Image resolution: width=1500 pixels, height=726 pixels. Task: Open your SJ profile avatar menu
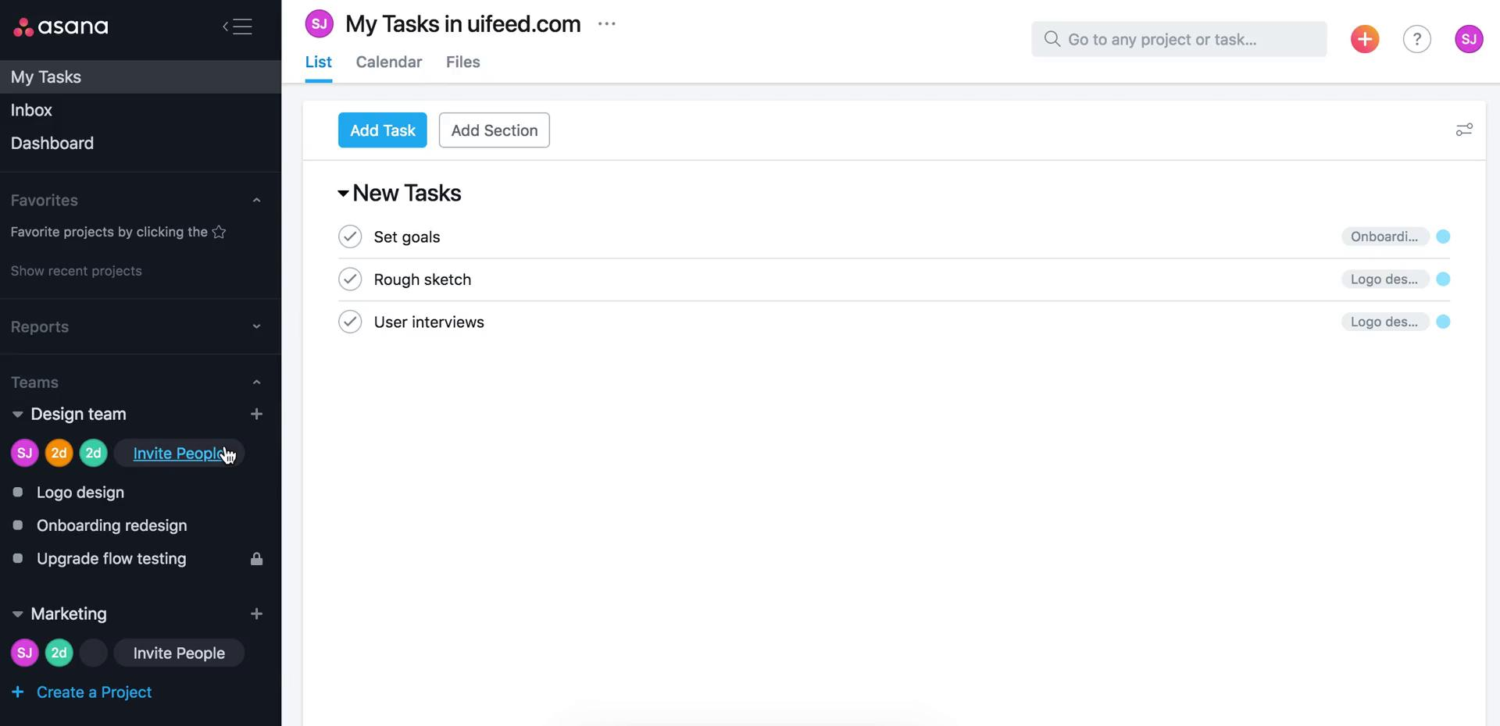(1469, 38)
